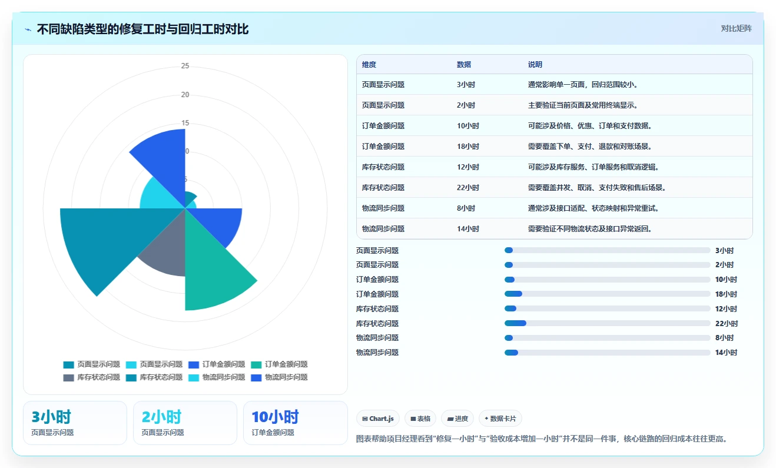Viewport: 776px width, 468px height.
Task: Click the 说明 column header
Action: [535, 65]
